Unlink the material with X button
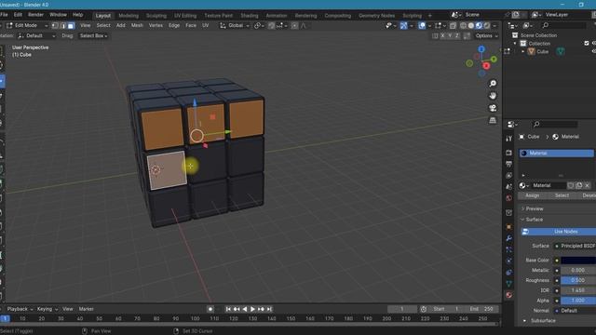Viewport: 596px width, 335px height. click(588, 185)
